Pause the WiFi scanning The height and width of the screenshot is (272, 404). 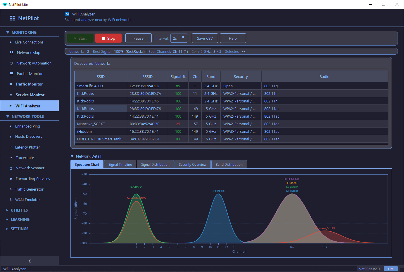coord(138,38)
